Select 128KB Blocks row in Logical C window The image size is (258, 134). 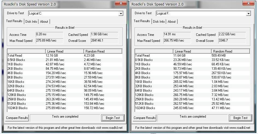pos(65,95)
